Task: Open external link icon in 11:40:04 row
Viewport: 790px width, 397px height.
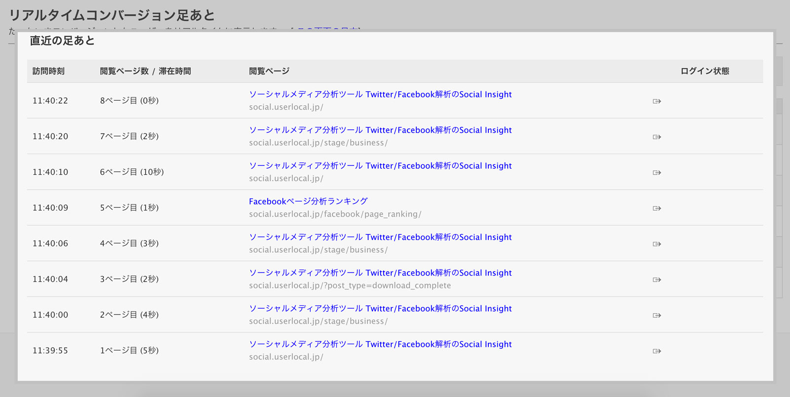Action: (657, 279)
